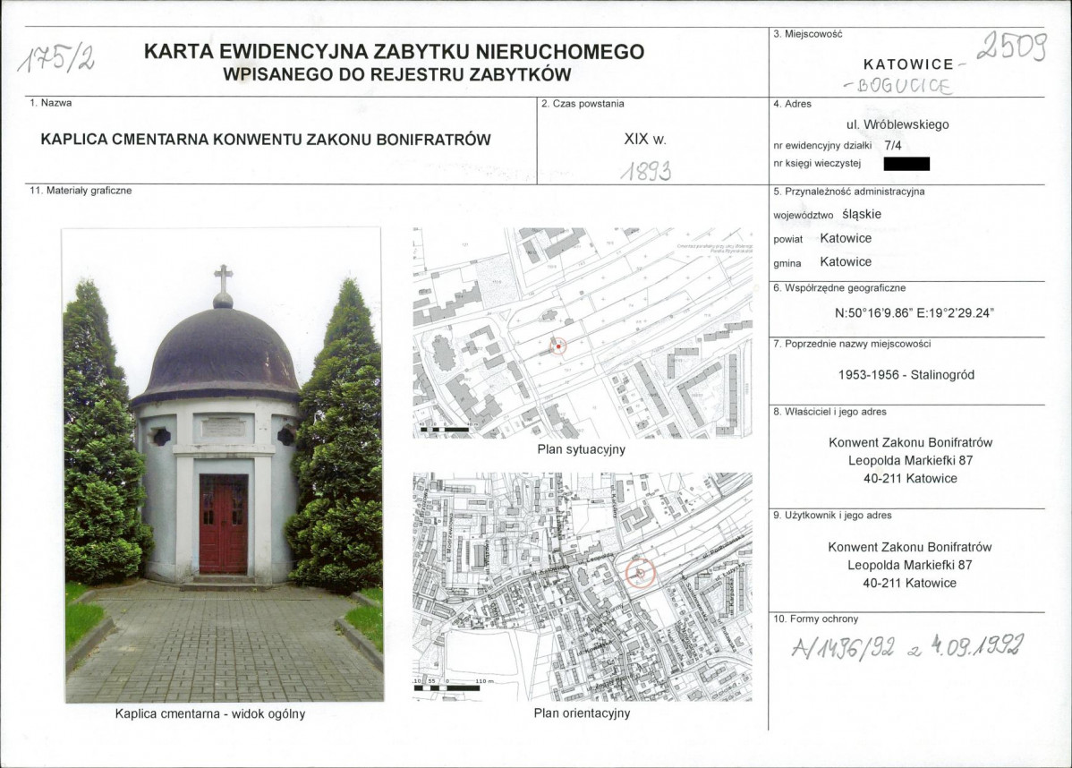Screen dimensions: 1072x768
Task: Open the Plan orientacyjny map image
Action: (x=582, y=586)
